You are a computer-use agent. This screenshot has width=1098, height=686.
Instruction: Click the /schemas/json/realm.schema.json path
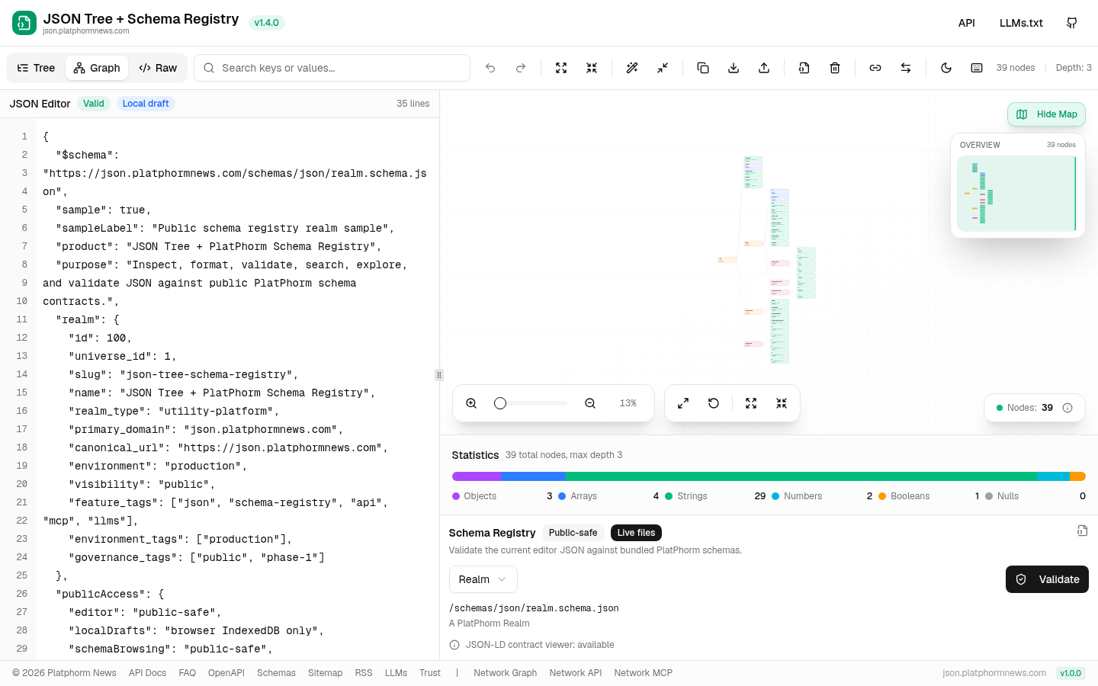[x=534, y=608]
